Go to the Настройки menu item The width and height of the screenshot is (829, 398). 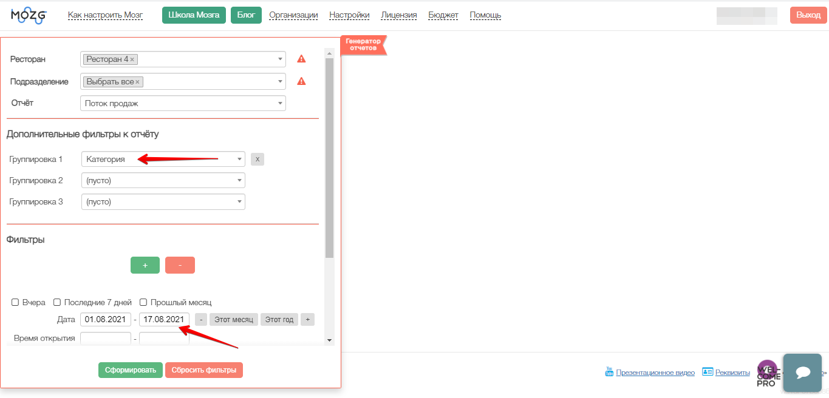point(349,15)
